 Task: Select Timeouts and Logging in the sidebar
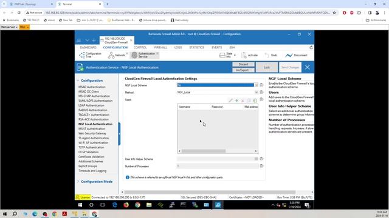92,171
